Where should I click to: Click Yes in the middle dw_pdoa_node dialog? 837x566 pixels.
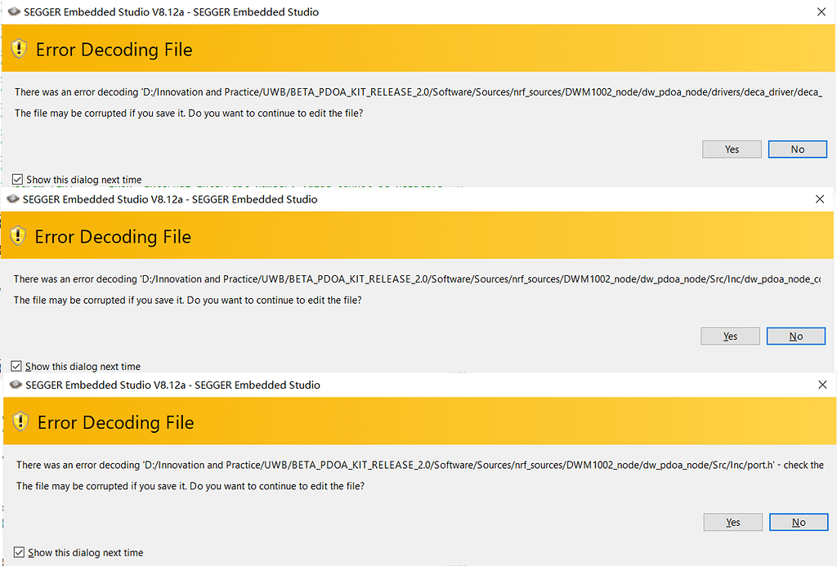(730, 336)
